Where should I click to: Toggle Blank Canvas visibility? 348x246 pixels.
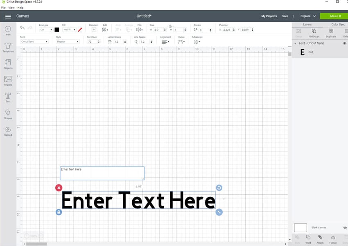coord(345,228)
